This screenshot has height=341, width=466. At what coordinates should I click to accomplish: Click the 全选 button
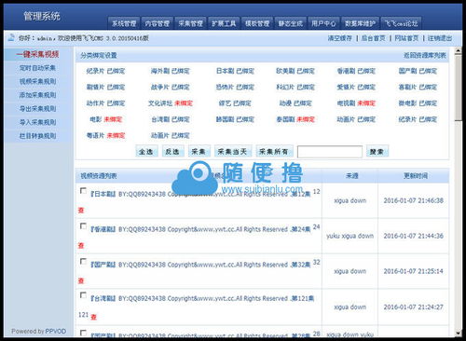[x=146, y=151]
